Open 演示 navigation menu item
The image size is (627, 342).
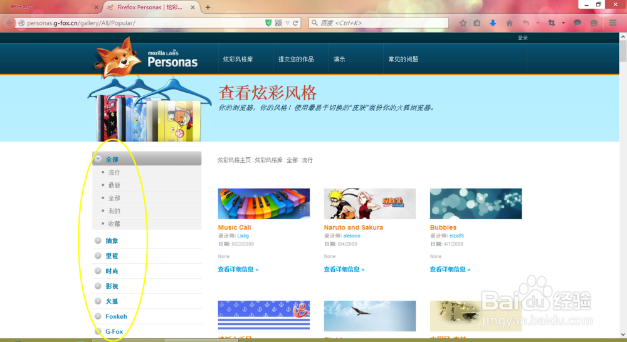[339, 59]
